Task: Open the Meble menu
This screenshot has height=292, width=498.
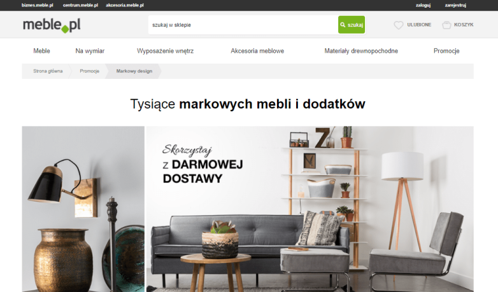Action: pos(41,51)
